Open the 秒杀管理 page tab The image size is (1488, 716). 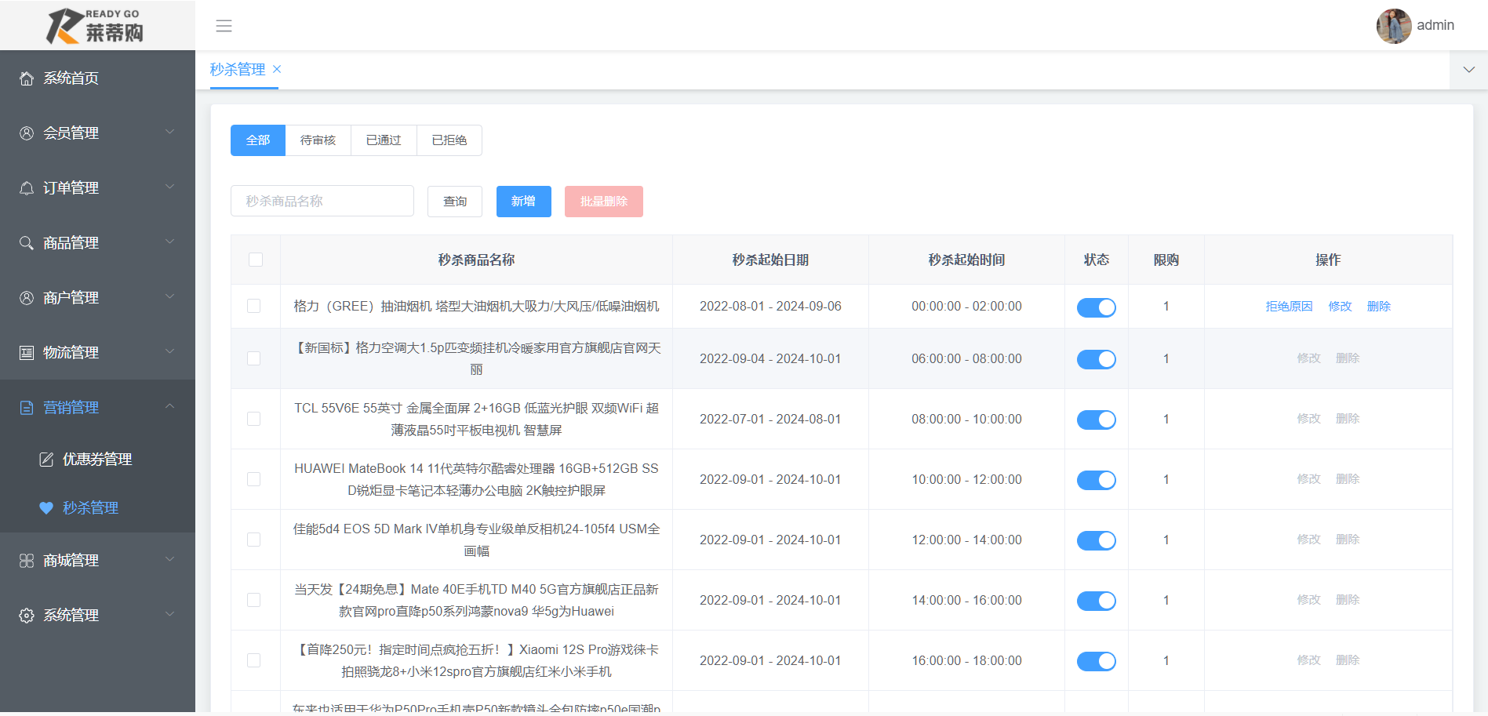point(238,70)
